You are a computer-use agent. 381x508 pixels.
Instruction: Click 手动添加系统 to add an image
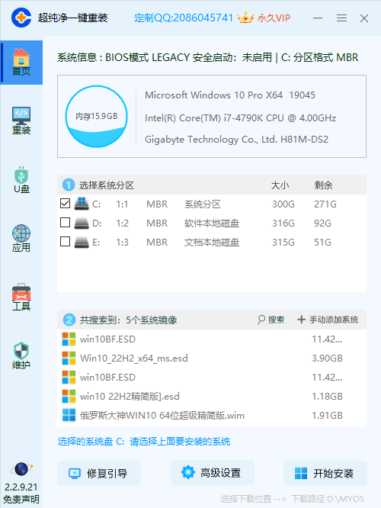[328, 320]
